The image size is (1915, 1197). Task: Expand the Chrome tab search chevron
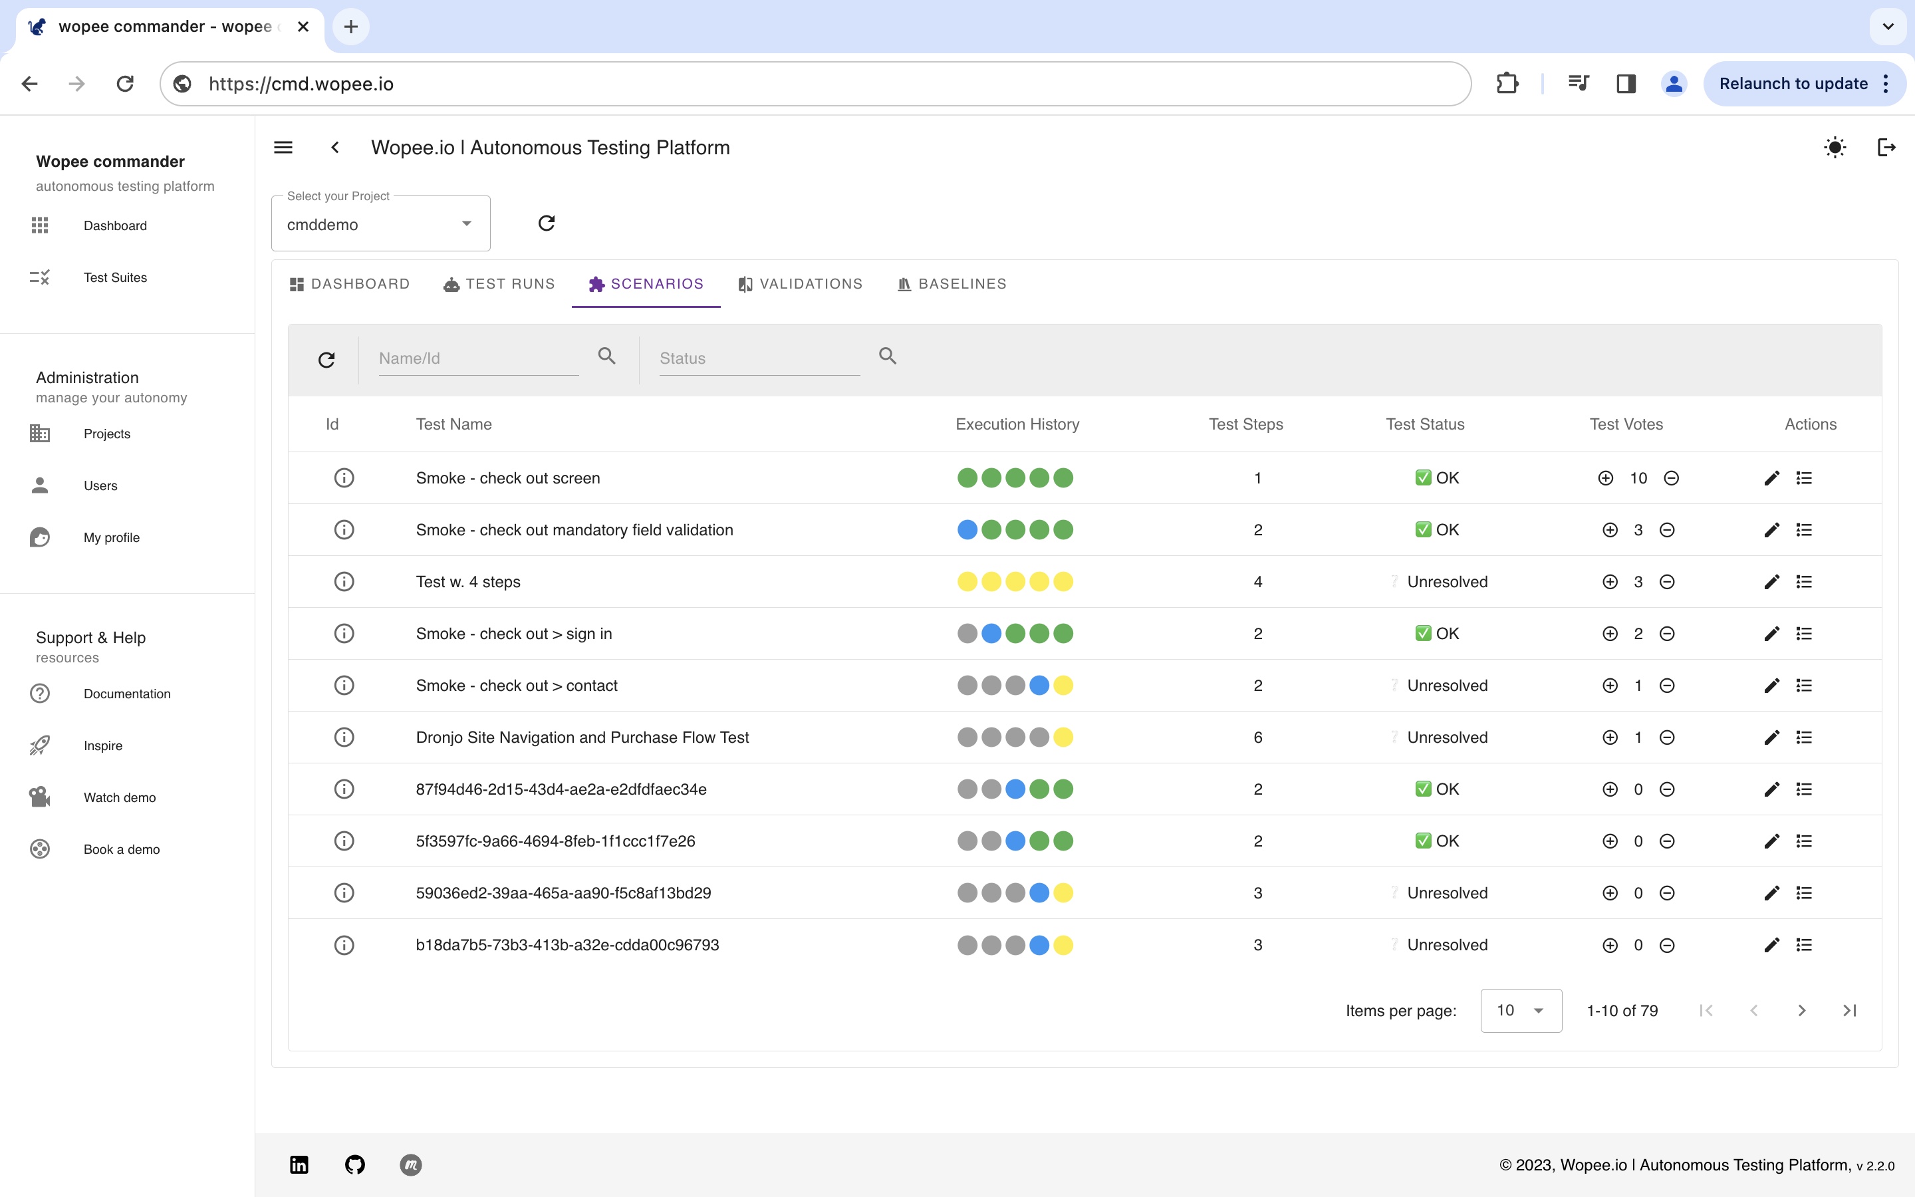1888,27
